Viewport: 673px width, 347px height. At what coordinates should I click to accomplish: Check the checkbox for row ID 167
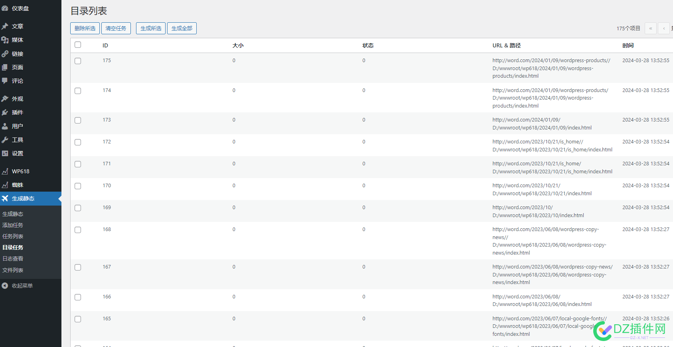(78, 267)
